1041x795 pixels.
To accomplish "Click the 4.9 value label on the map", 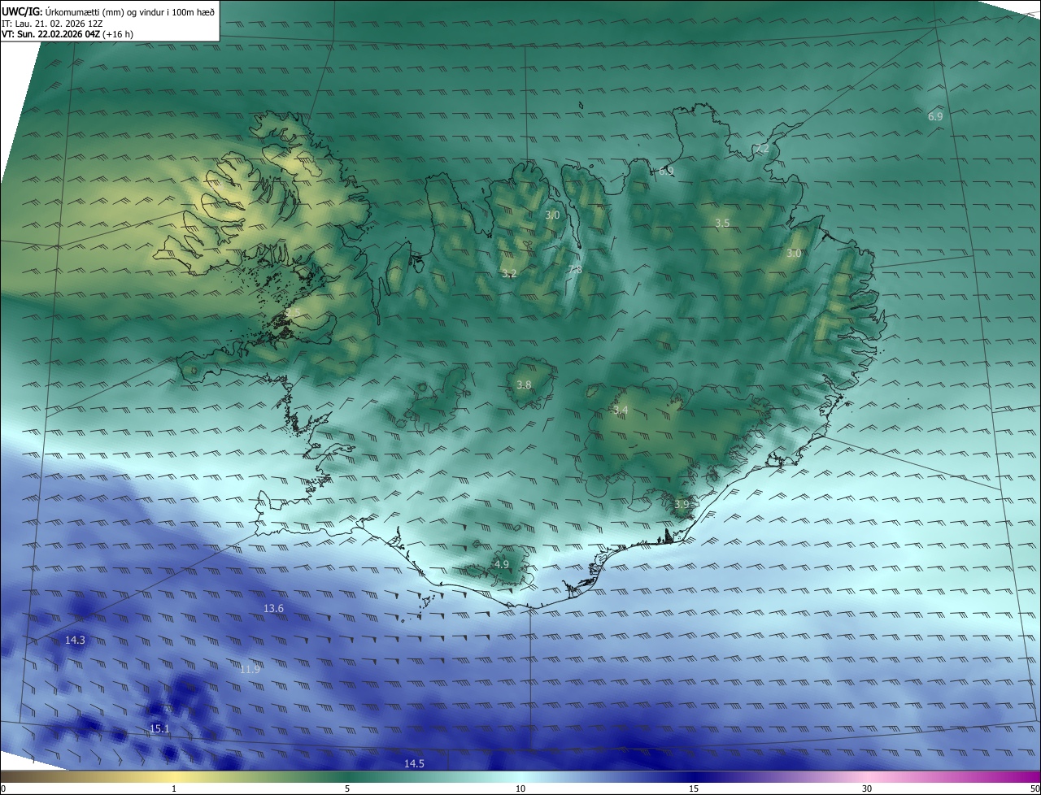I will tap(502, 565).
